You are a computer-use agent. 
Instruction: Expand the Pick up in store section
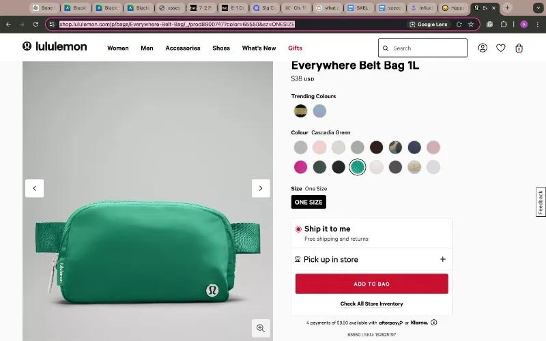tap(442, 259)
